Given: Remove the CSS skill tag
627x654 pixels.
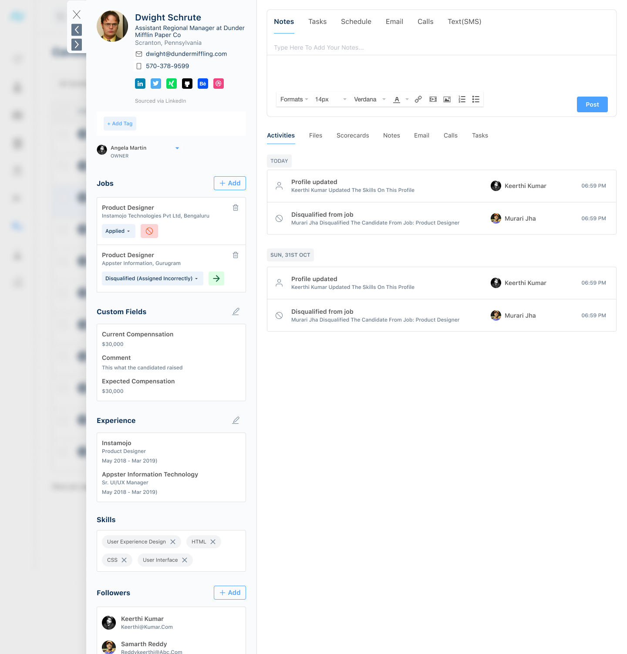Looking at the screenshot, I should pos(124,560).
